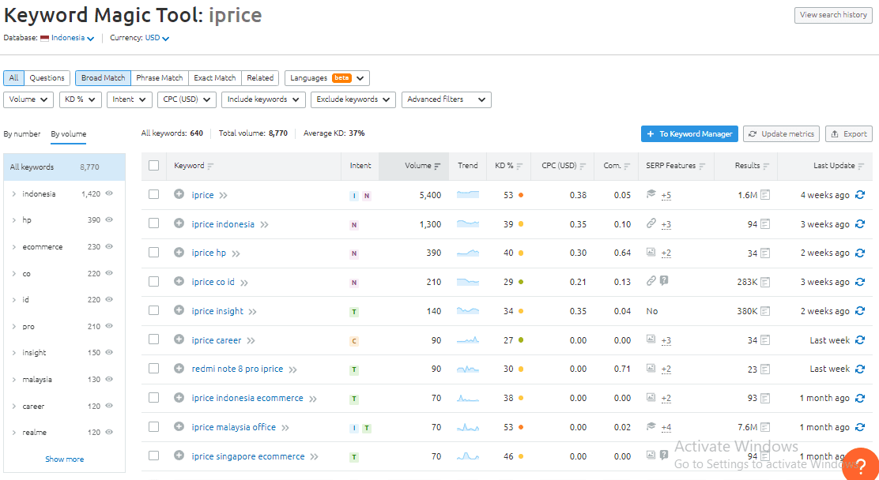Open double-arrow icon next to iprice career
Screen dimensions: 879x480
pyautogui.click(x=251, y=340)
